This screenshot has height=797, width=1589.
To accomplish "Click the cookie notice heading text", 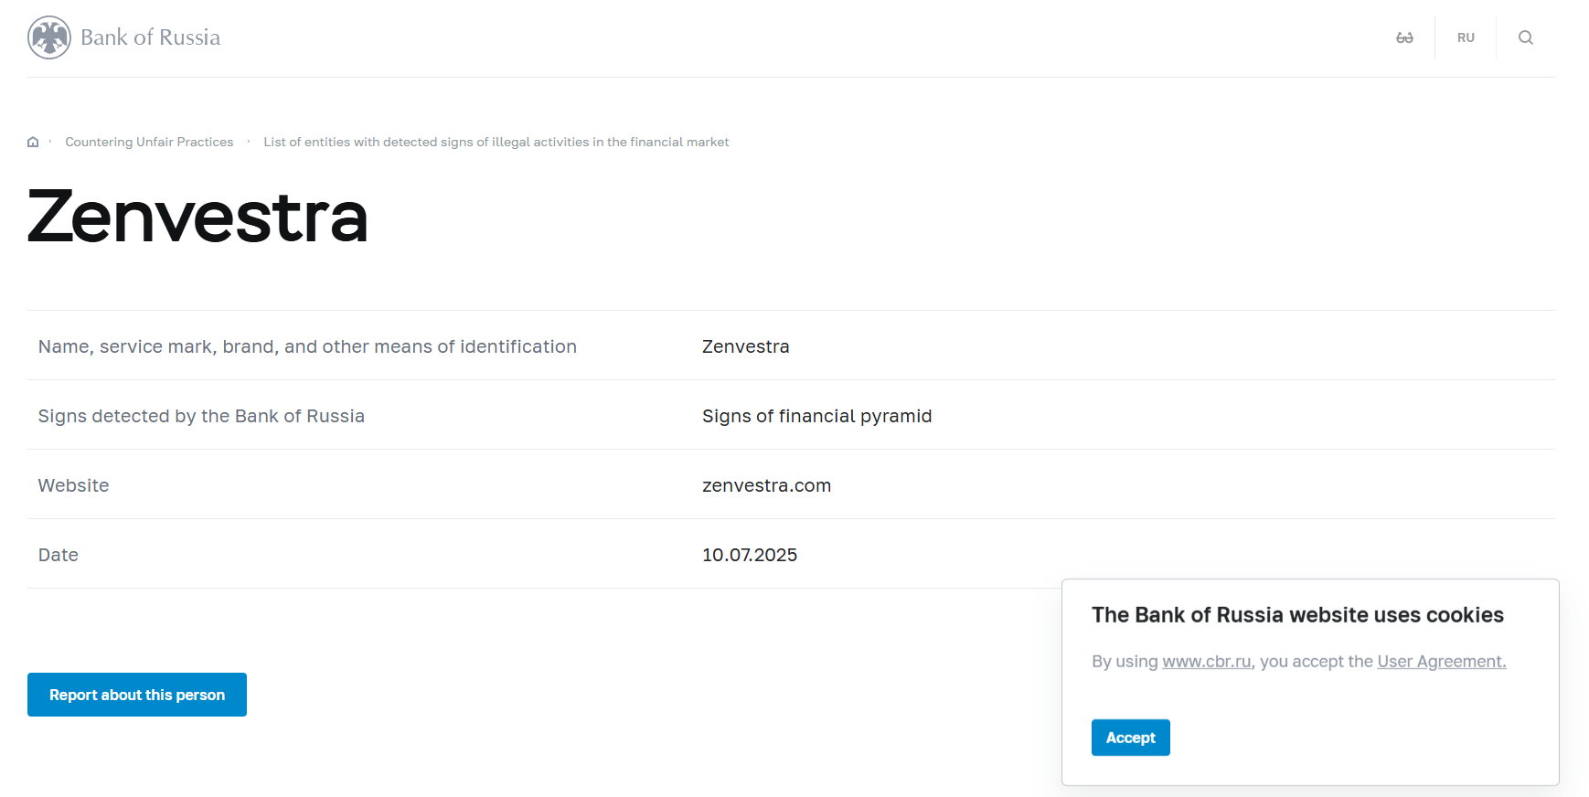I will coord(1297,615).
